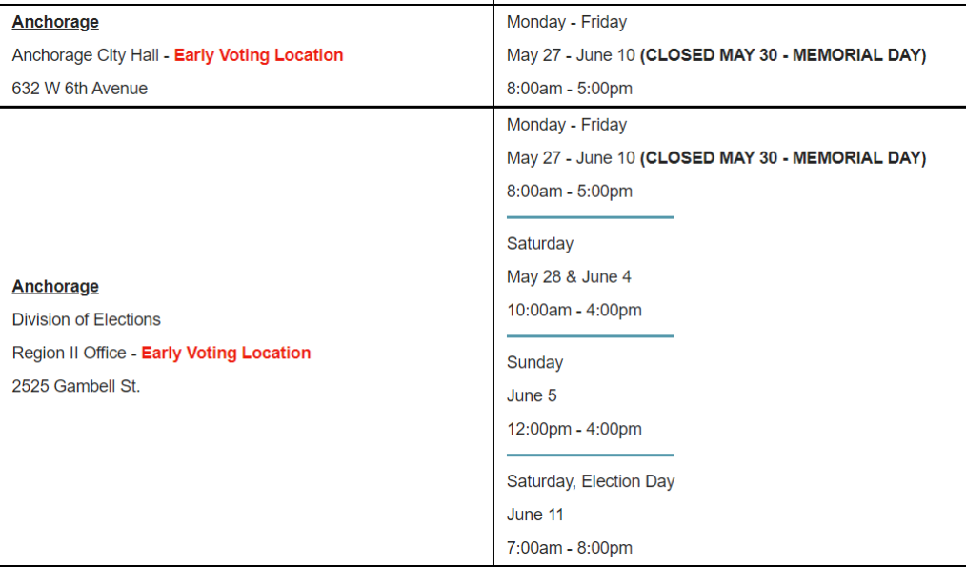
Task: Click the 2525 Gambell St. address
Action: (76, 386)
